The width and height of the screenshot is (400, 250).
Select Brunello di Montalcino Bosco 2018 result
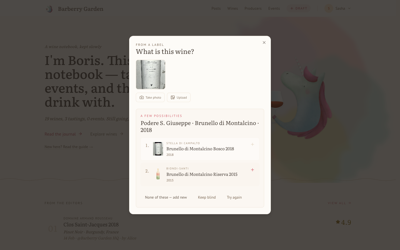point(200,149)
